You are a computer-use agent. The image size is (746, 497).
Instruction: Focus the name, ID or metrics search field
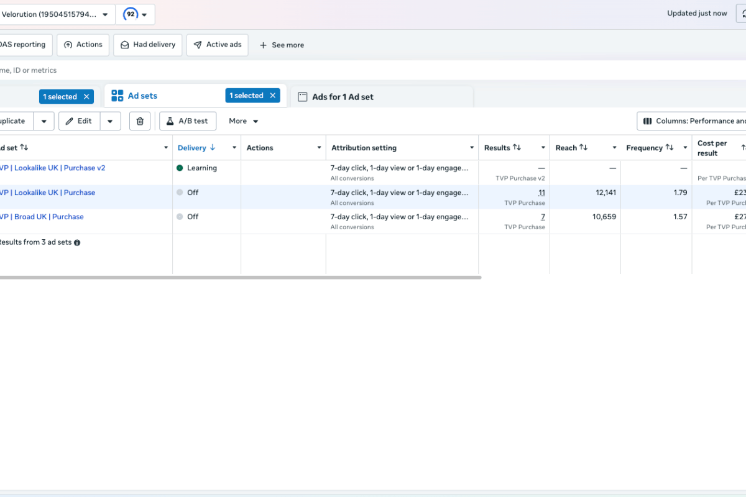[373, 70]
